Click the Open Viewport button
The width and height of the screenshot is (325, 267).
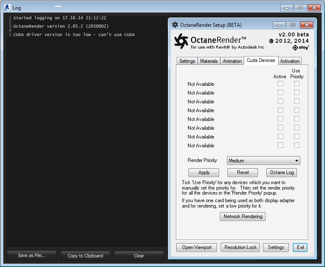point(197,247)
